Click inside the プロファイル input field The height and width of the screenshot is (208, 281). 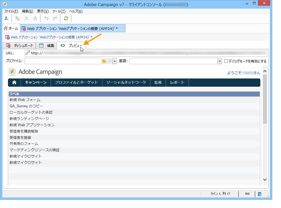[x=63, y=61]
